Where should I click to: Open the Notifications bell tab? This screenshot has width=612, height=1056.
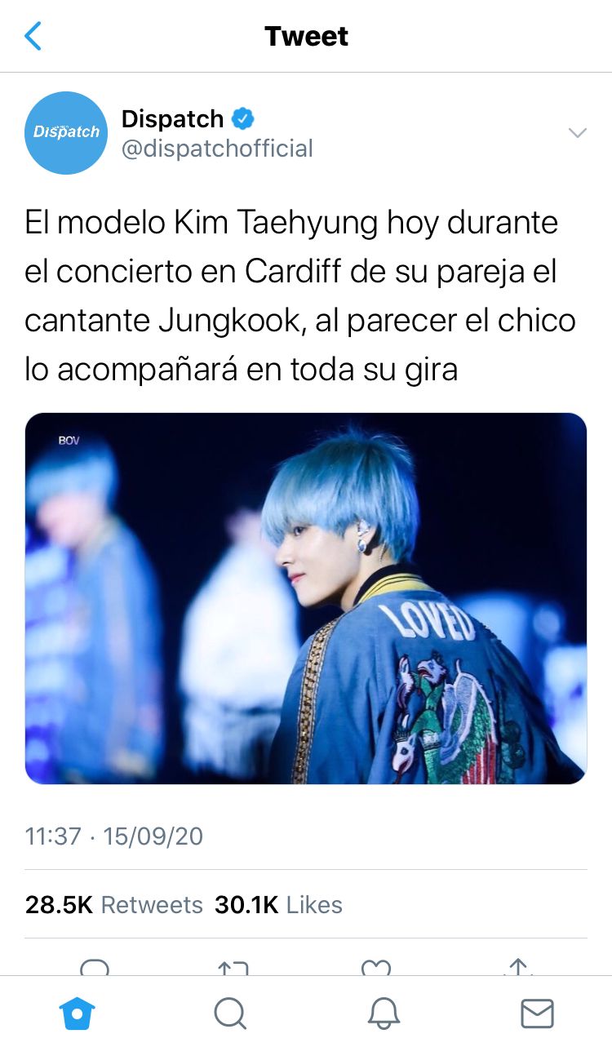384,1014
